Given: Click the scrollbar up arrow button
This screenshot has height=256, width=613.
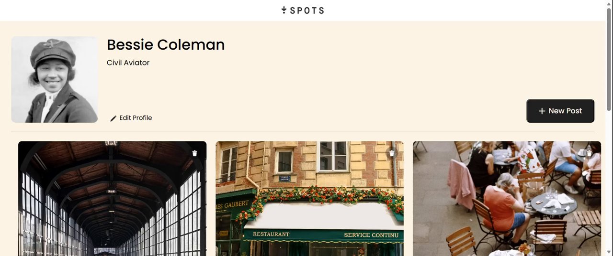Looking at the screenshot, I should point(609,4).
